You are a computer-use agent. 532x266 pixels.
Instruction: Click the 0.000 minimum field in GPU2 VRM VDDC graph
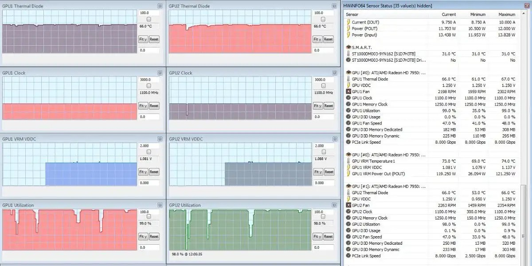(323, 182)
